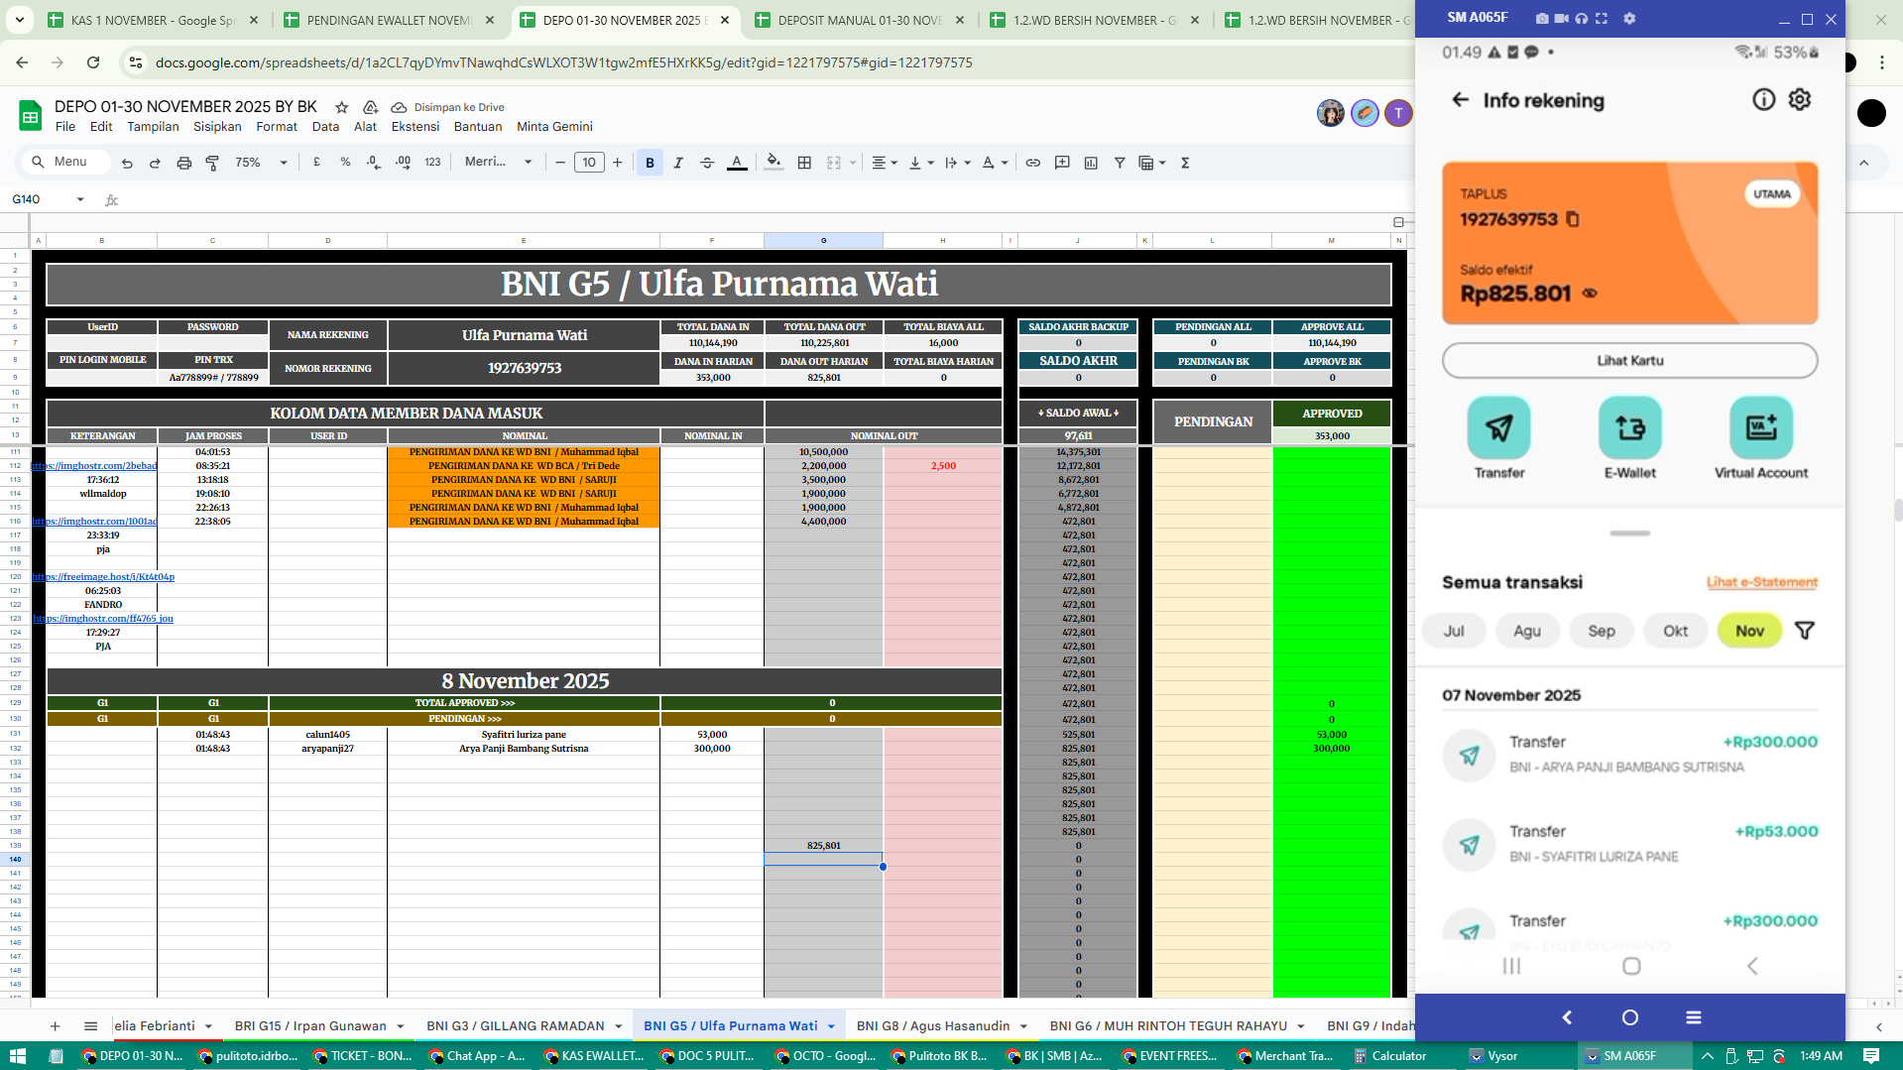Increase decimal places in the toolbar

point(403,163)
